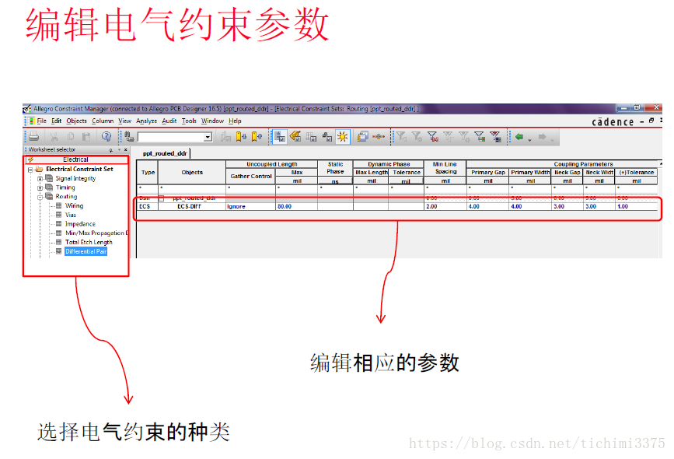674x459 pixels.
Task: Open the Edit menu
Action: tap(56, 121)
